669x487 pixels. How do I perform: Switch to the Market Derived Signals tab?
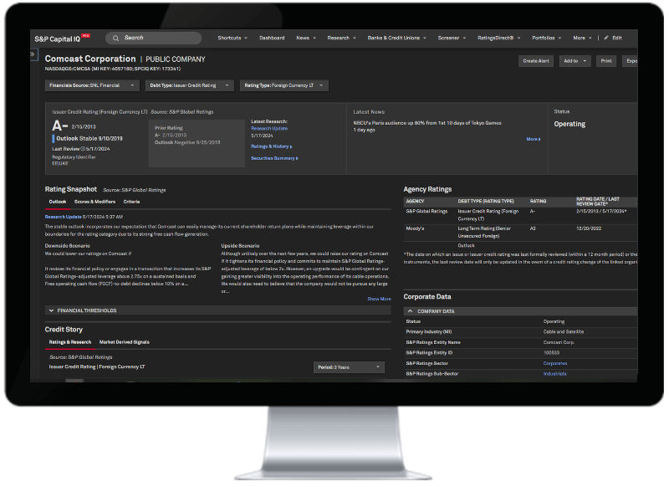pyautogui.click(x=124, y=342)
